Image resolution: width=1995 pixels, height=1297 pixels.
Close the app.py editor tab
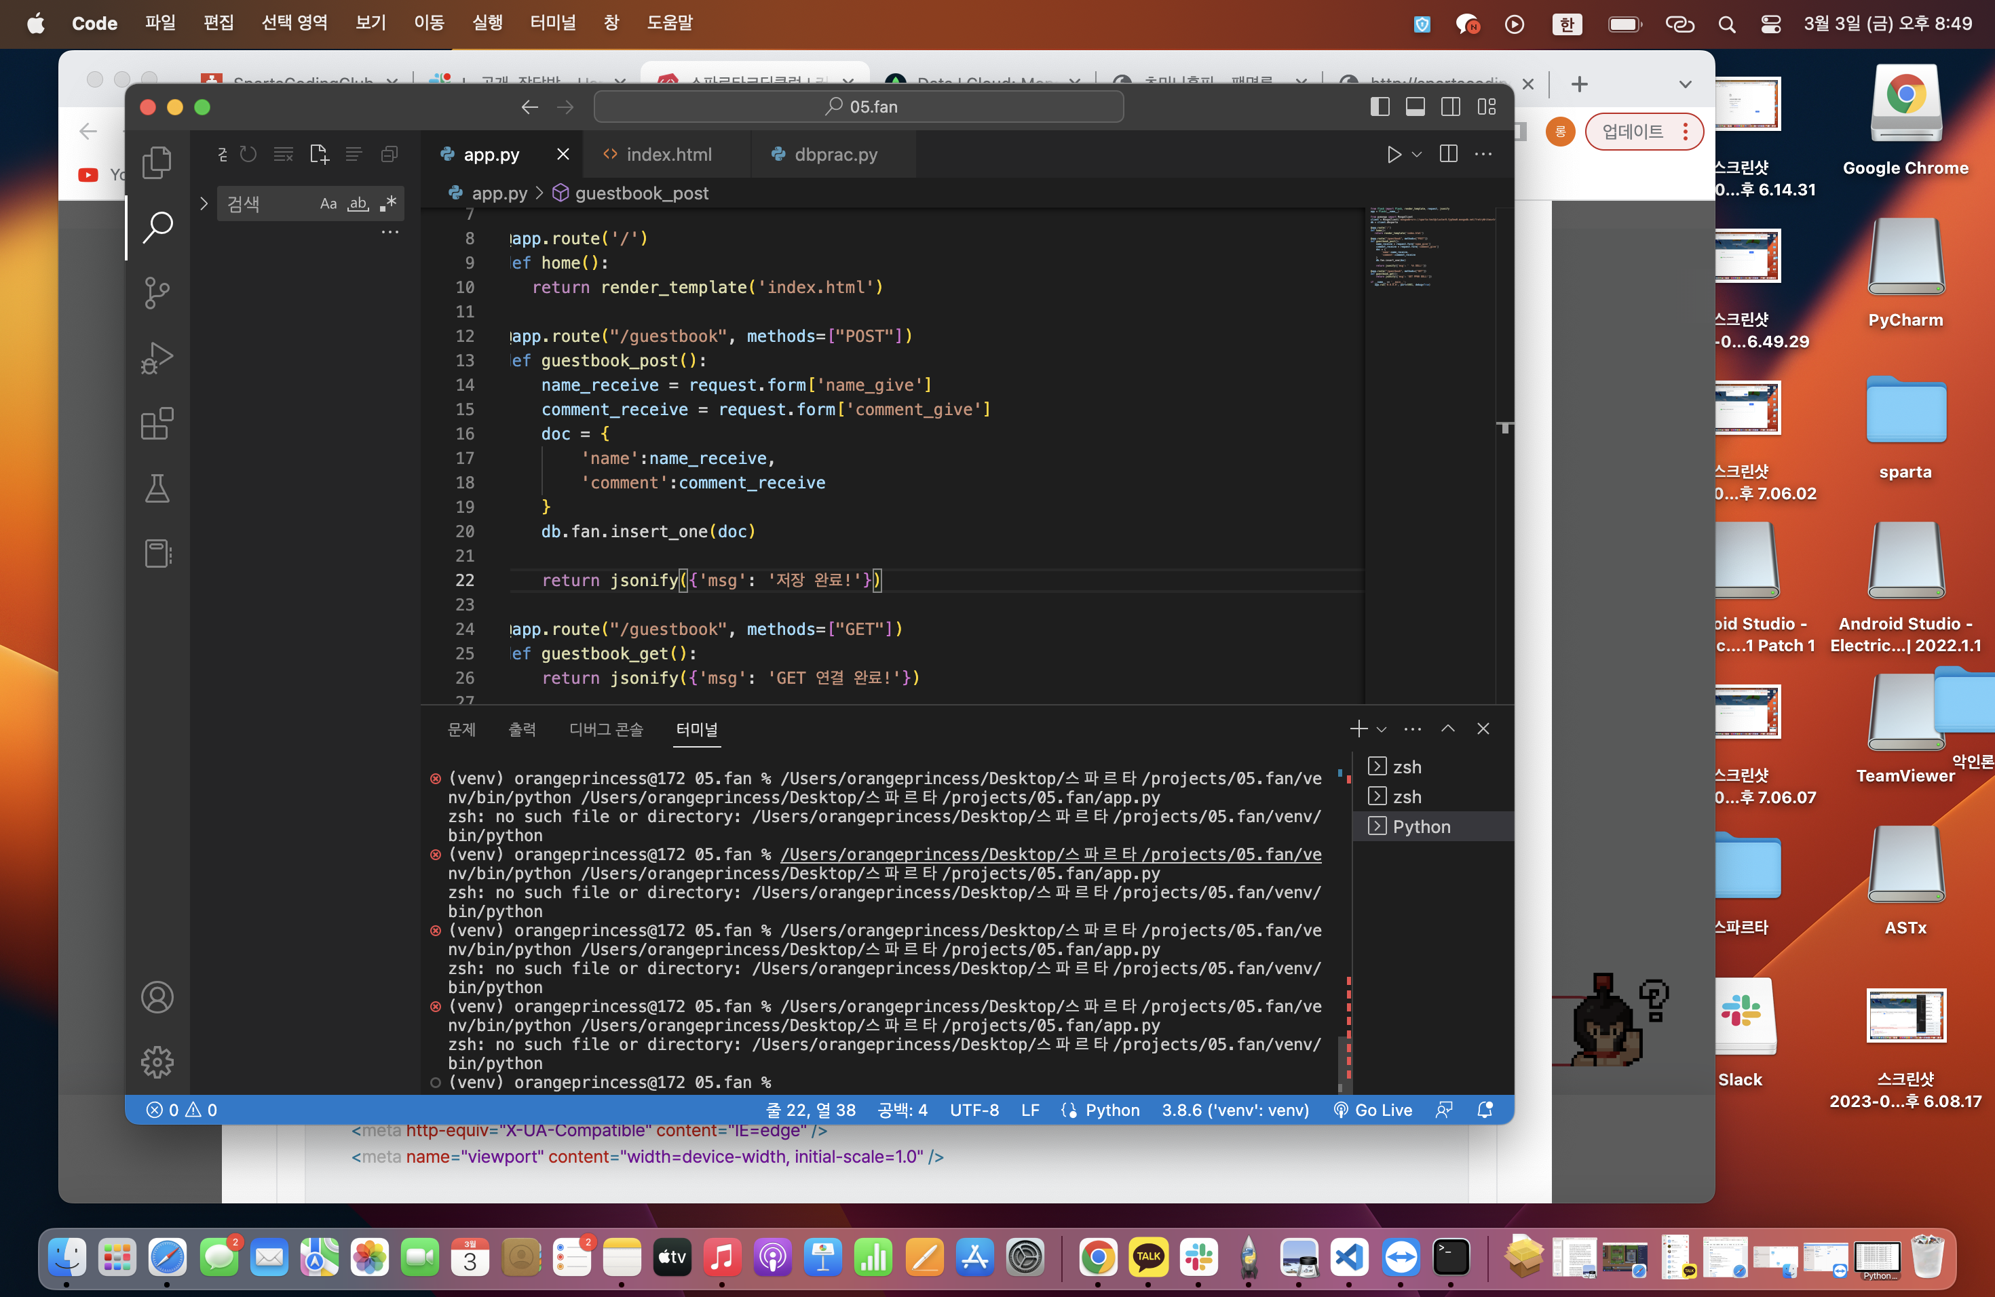[563, 154]
